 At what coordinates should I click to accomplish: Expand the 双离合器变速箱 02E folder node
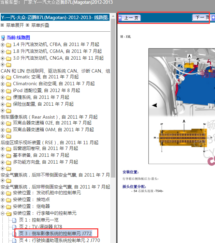tap(2, 123)
